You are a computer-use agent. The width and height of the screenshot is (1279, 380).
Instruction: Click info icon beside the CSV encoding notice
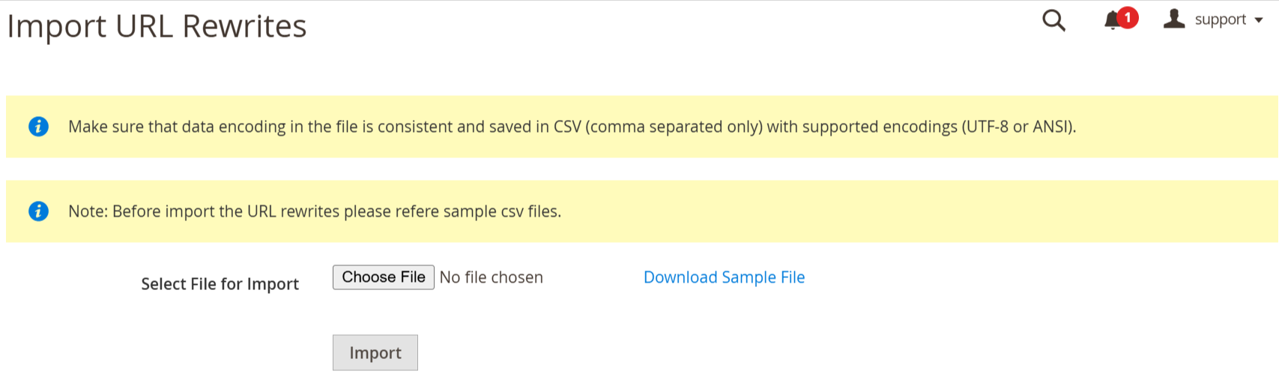coord(38,127)
